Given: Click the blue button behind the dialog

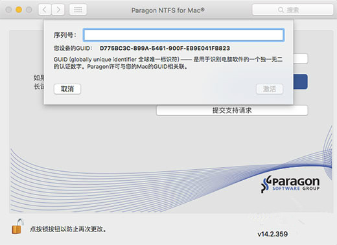Looking at the screenshot, I should point(301,82).
